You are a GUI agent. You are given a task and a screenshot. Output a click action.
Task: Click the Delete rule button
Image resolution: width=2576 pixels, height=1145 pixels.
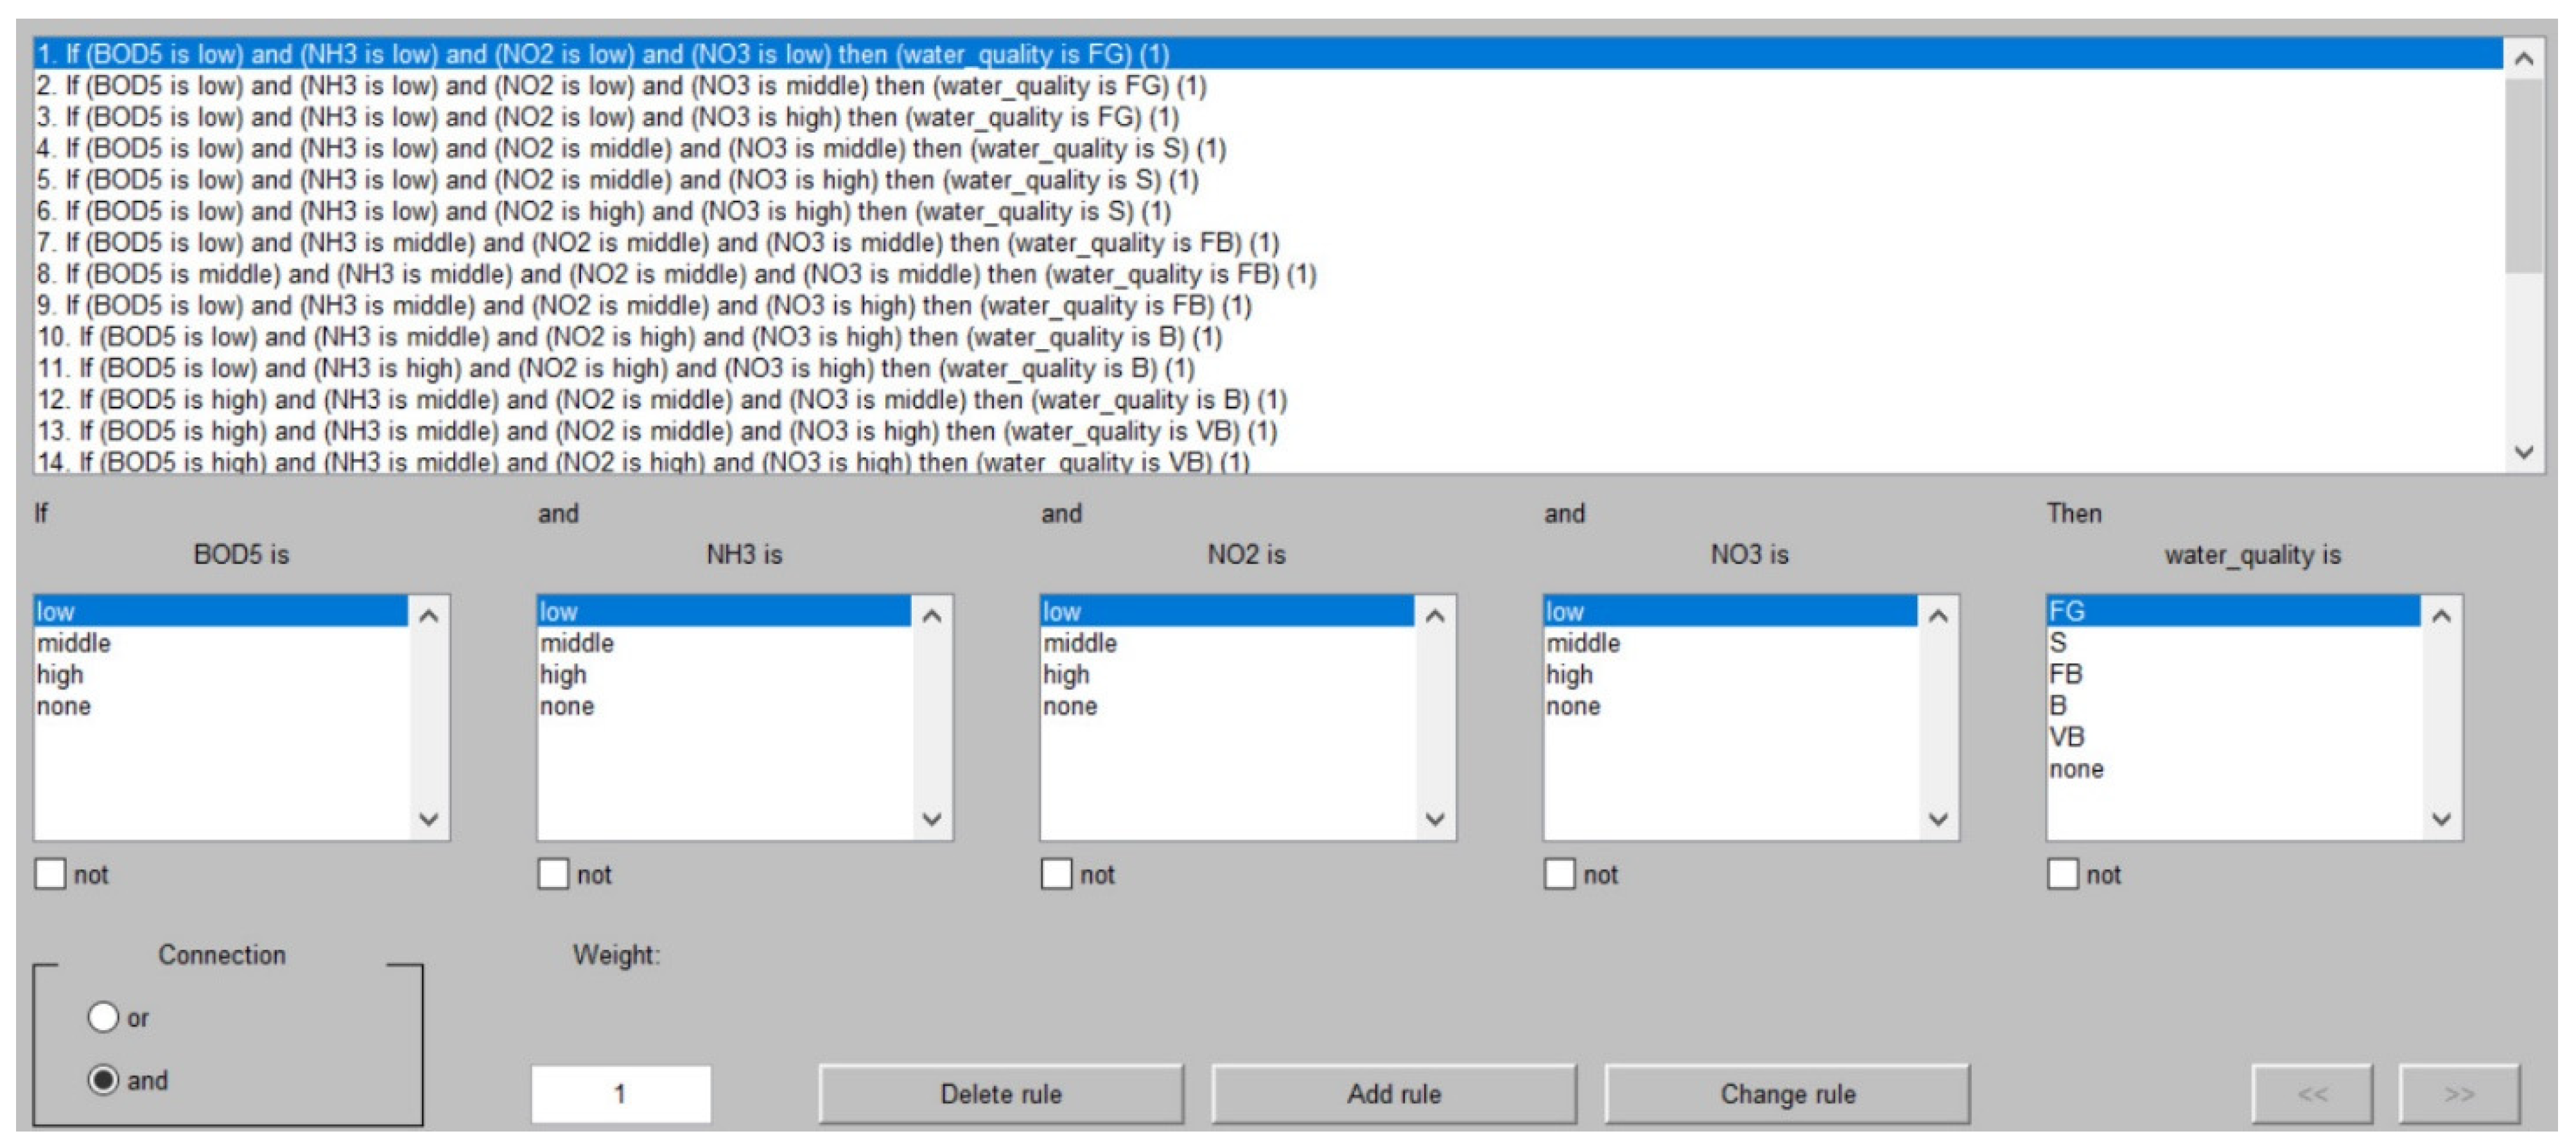1000,1093
